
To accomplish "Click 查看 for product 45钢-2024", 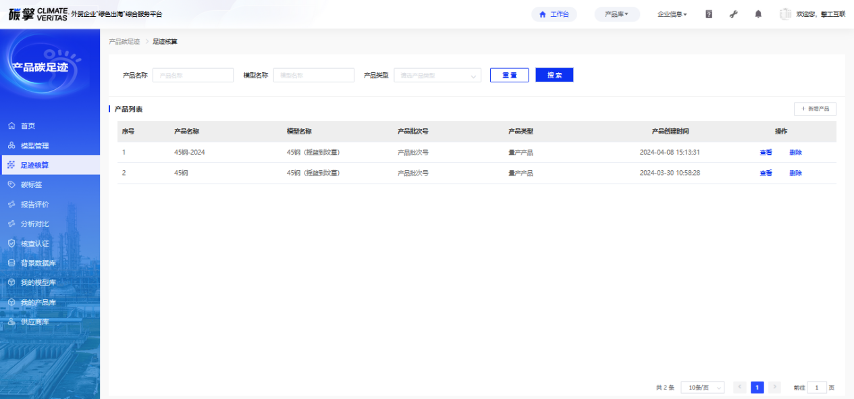I will tap(766, 153).
